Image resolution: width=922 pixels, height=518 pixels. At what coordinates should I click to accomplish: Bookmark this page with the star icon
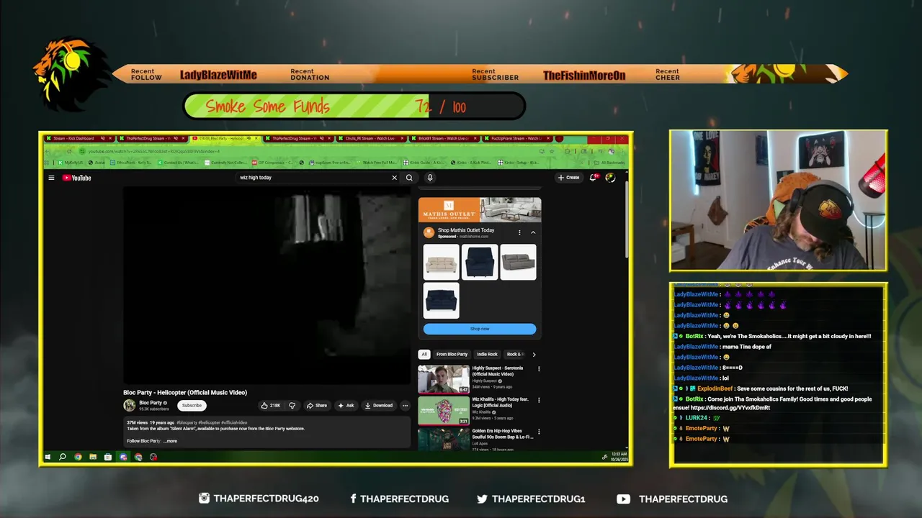point(552,151)
